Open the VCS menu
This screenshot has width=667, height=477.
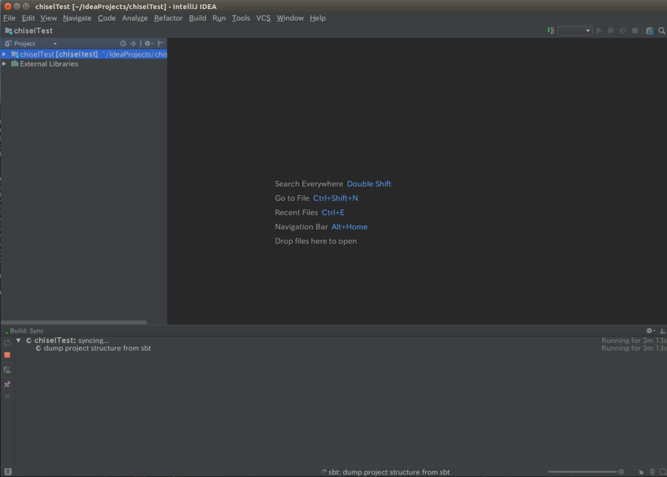pyautogui.click(x=263, y=18)
